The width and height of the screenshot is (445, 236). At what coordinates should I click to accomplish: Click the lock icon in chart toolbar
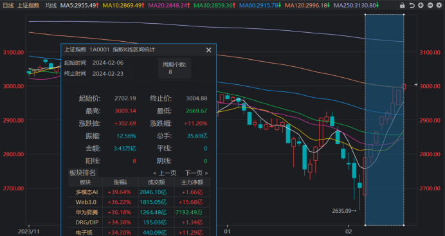[402, 5]
